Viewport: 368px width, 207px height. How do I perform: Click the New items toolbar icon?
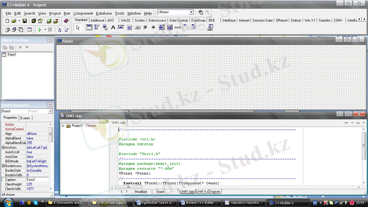7,21
